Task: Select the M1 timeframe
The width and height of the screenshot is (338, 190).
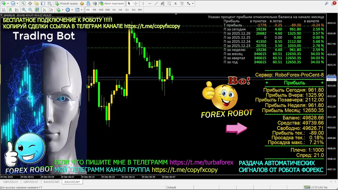Action: pyautogui.click(x=88, y=10)
